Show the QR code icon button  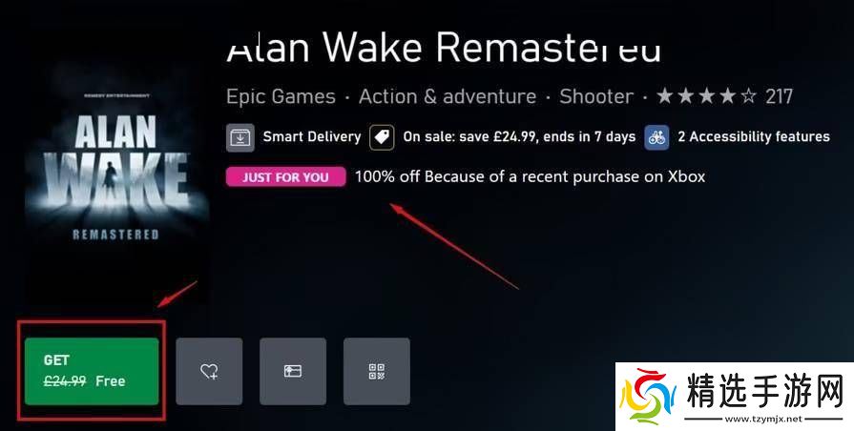pos(377,371)
